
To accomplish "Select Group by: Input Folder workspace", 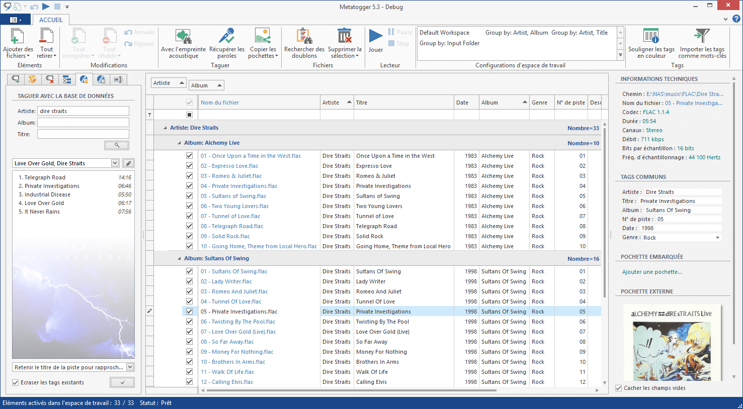I will pos(449,43).
